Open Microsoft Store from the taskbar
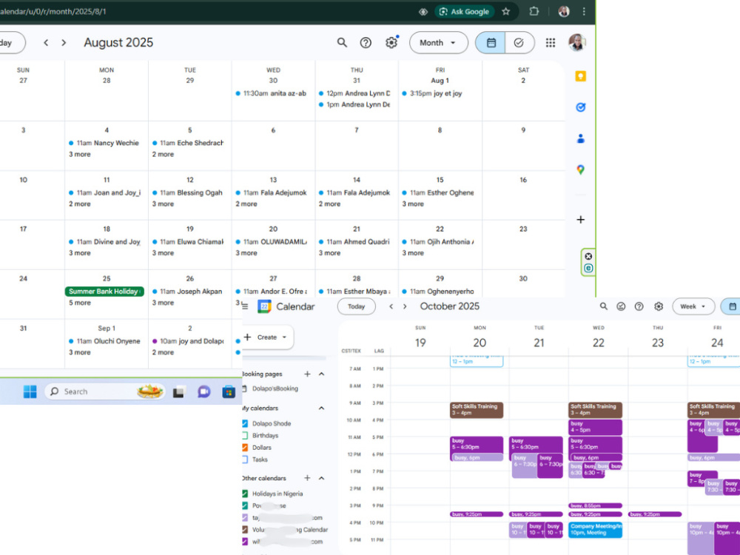Image resolution: width=740 pixels, height=555 pixels. (x=229, y=391)
